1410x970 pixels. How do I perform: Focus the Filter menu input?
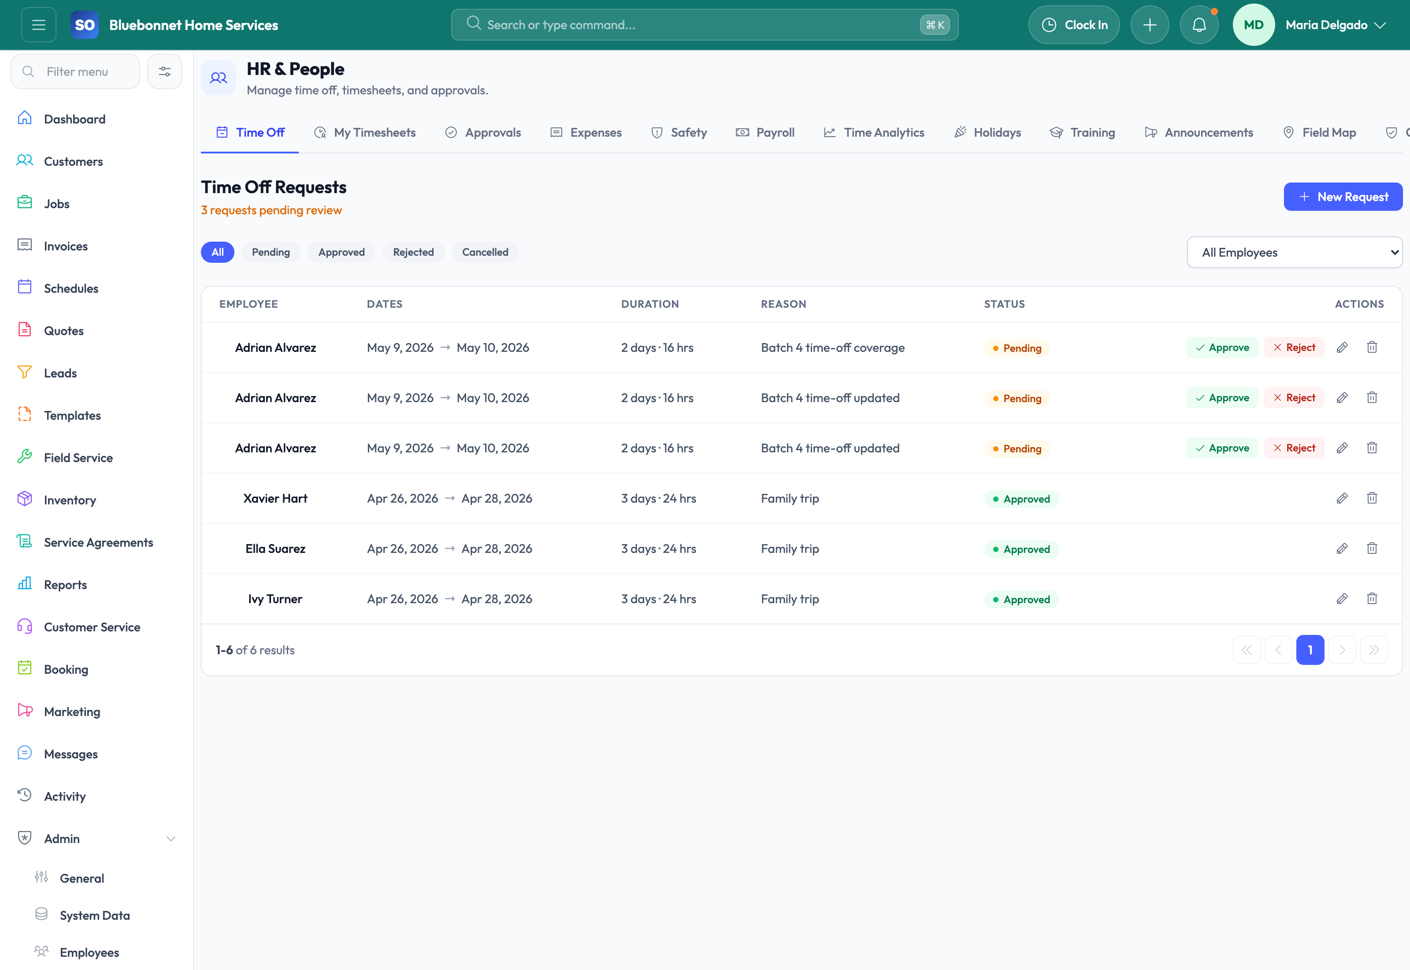coord(75,72)
